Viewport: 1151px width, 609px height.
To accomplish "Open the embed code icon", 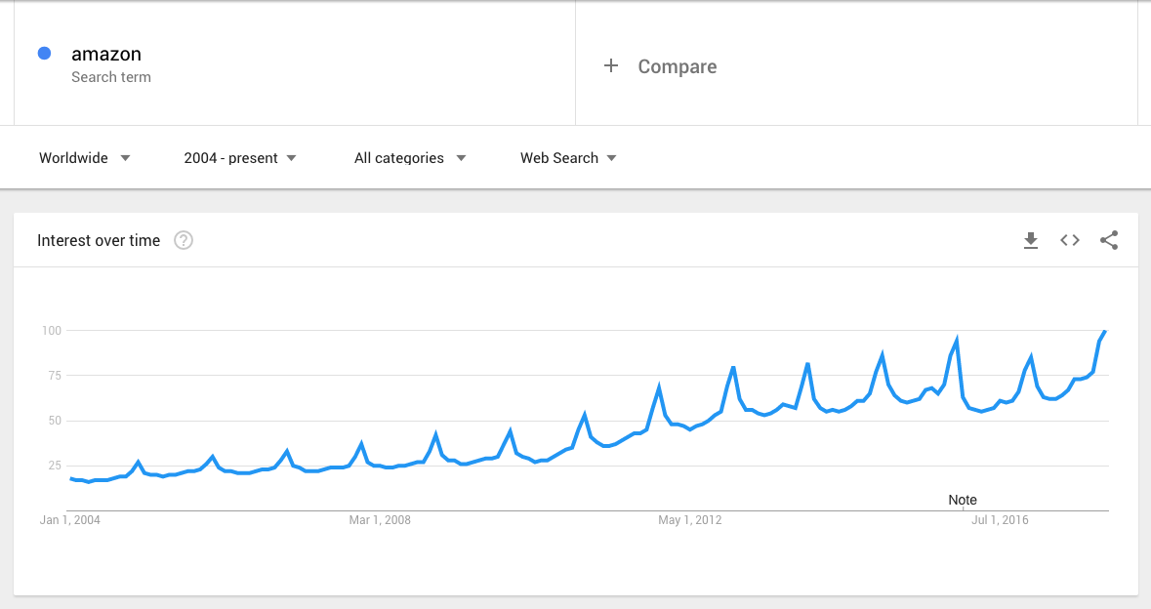I will point(1070,240).
